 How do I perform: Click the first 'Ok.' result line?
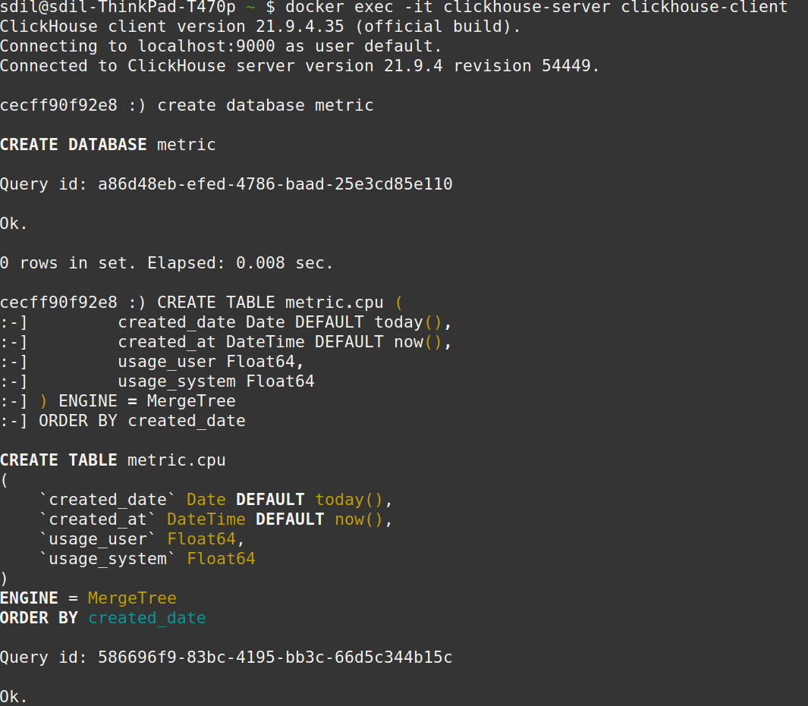(14, 224)
